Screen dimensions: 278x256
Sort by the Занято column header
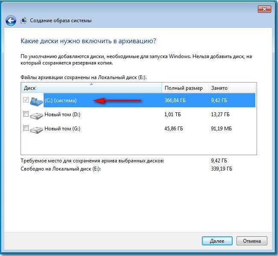(x=232, y=88)
